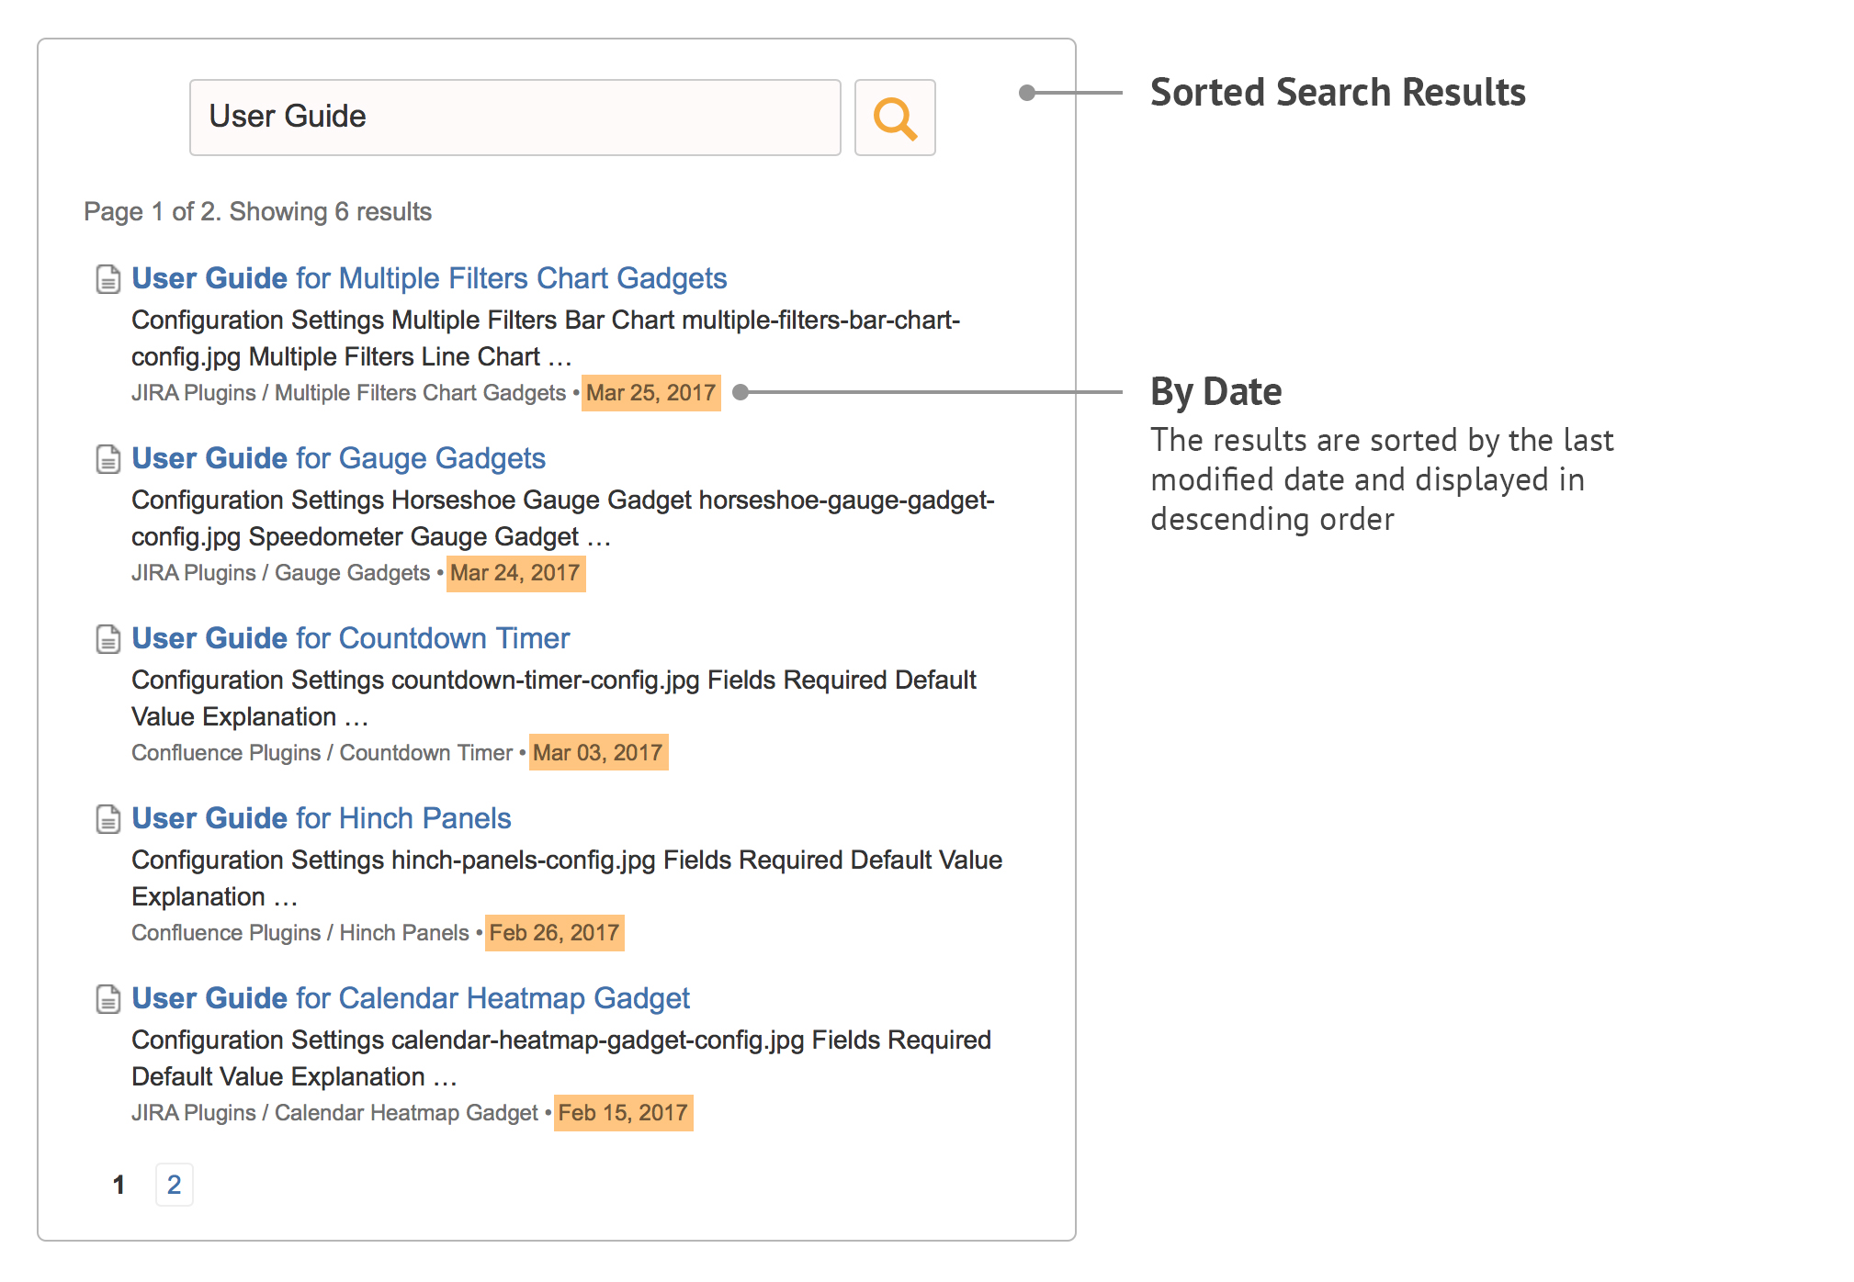Click document icon beside Calendar Heatmap Gadget result
This screenshot has height=1282, width=1854.
tap(108, 999)
